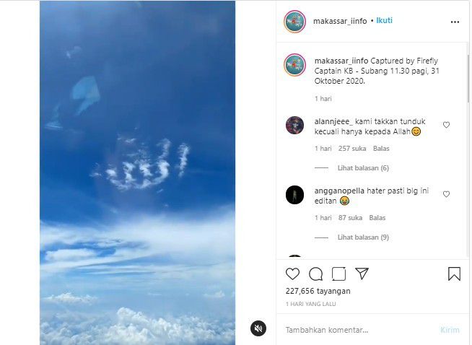Screen dimensions: 472x345
Task: Focus the Tambahkan komentar input field
Action: click(x=358, y=330)
